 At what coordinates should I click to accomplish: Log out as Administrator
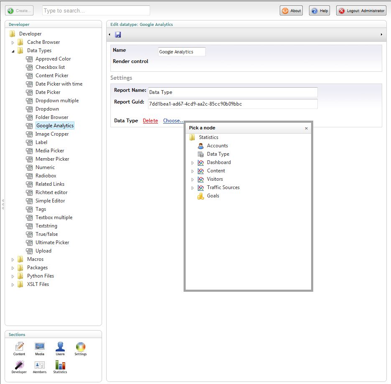[x=361, y=11]
